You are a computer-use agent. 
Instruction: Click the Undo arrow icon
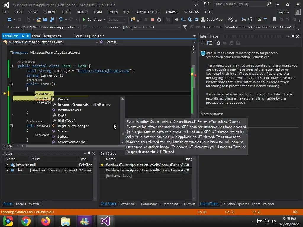click(x=61, y=20)
